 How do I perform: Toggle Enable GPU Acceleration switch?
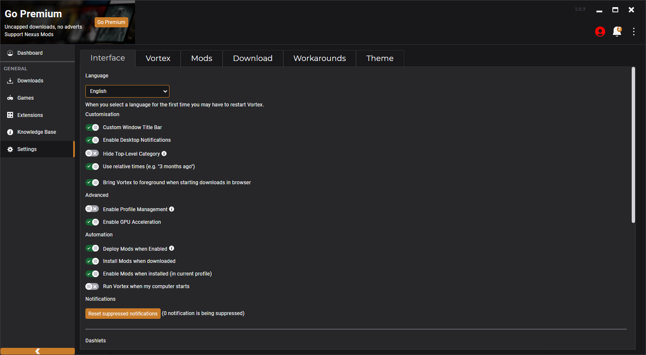pos(92,222)
